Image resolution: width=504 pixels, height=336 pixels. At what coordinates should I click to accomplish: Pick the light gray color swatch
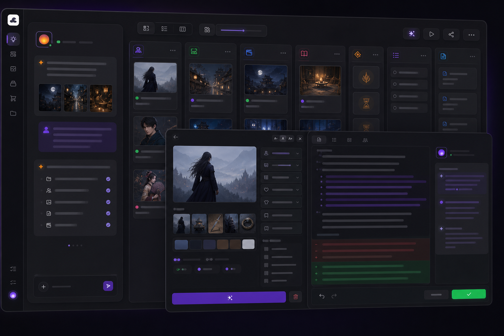pyautogui.click(x=248, y=244)
